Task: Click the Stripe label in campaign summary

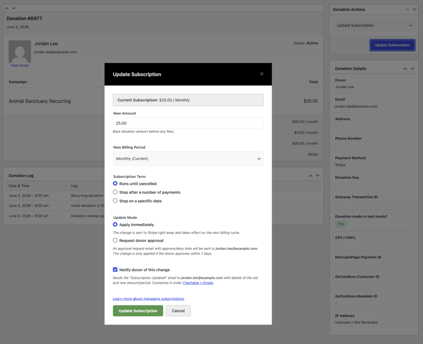Action: click(313, 154)
